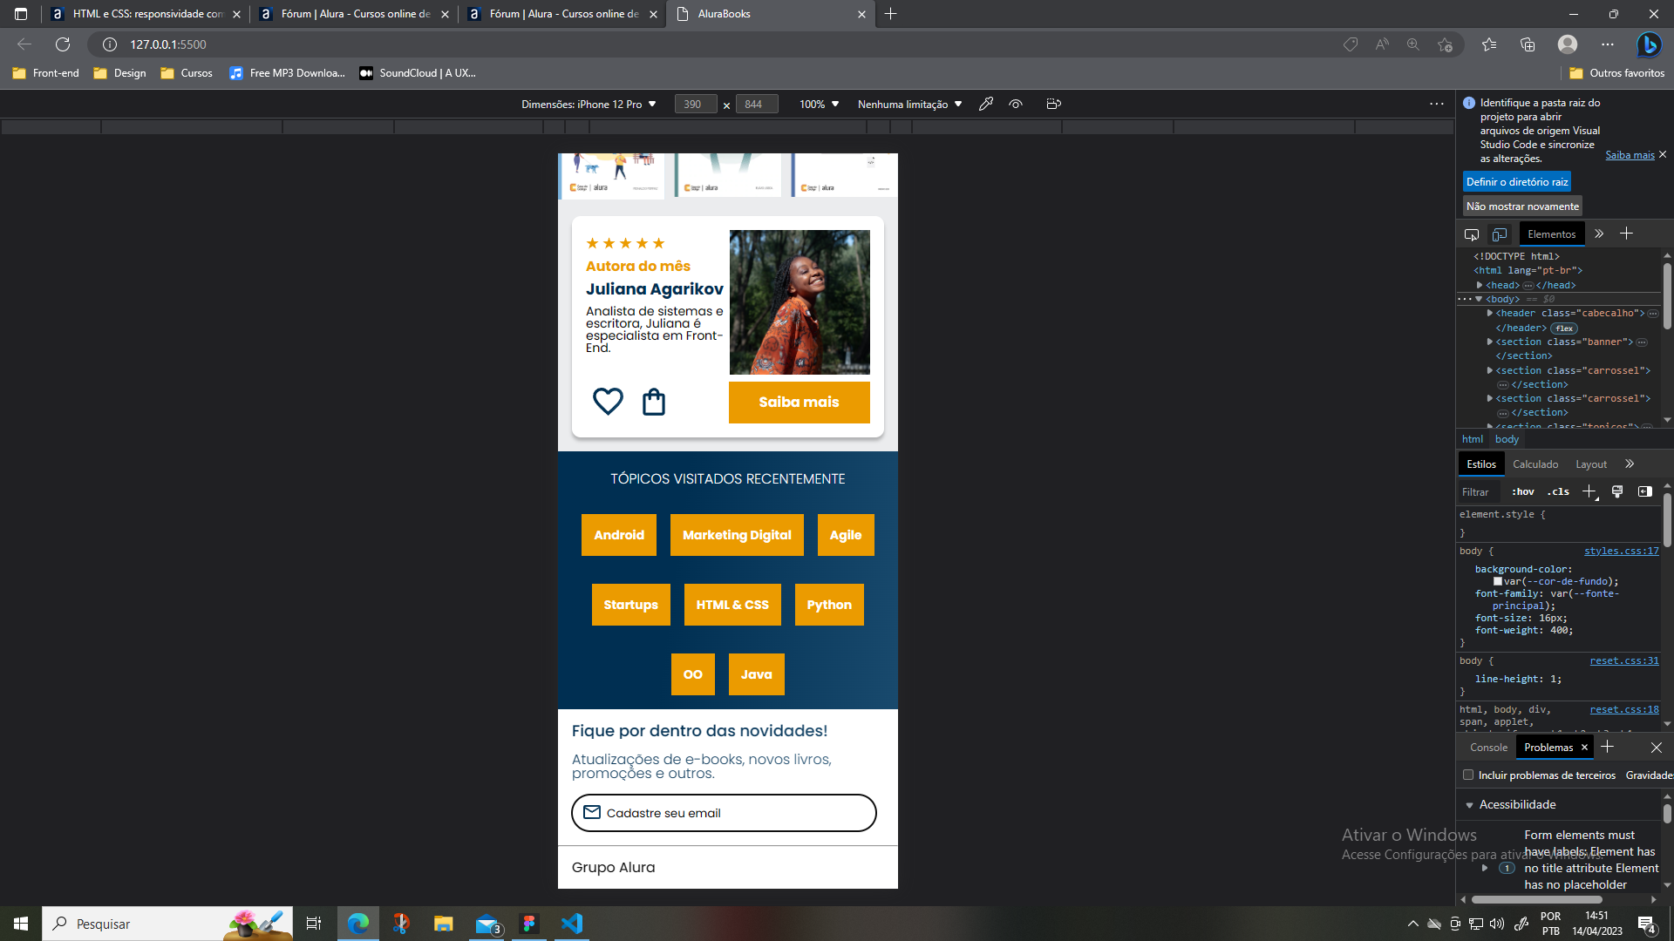Rotate the device with the rotate icon
The height and width of the screenshot is (941, 1674).
pyautogui.click(x=1053, y=104)
